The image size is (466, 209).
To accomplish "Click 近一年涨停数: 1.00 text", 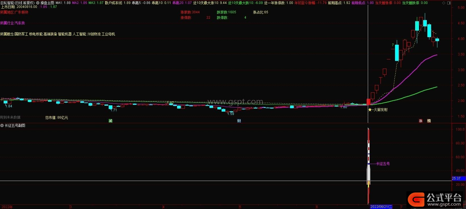I will pyautogui.click(x=278, y=3).
